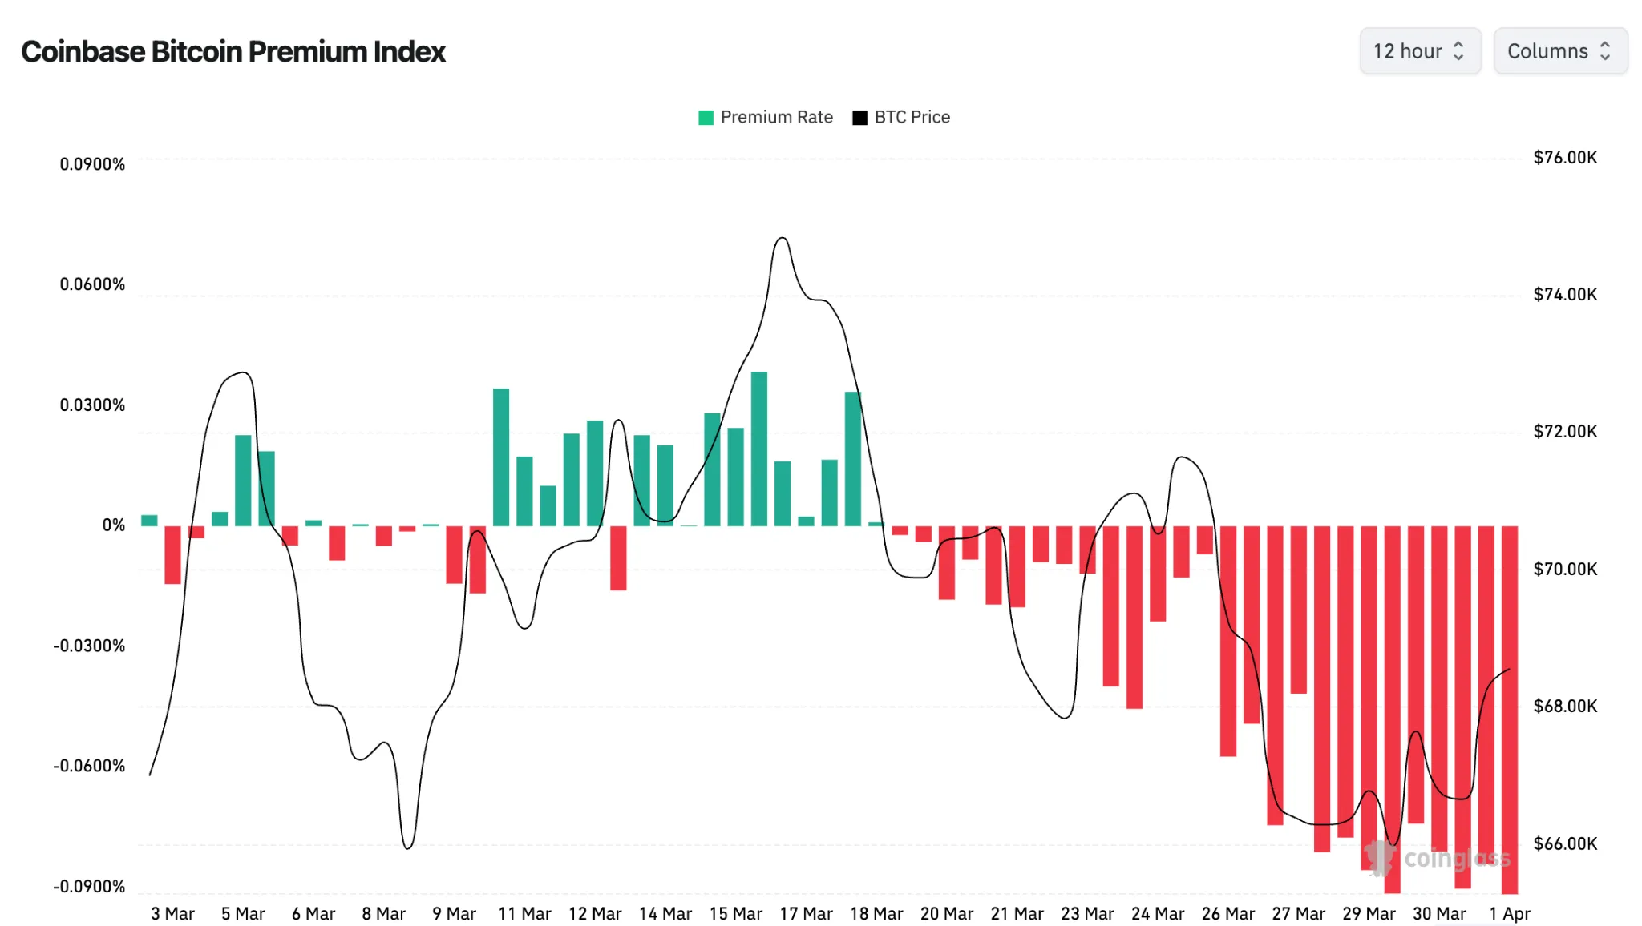This screenshot has height=926, width=1642.
Task: Open the Columns chart style dropdown
Action: coord(1560,50)
